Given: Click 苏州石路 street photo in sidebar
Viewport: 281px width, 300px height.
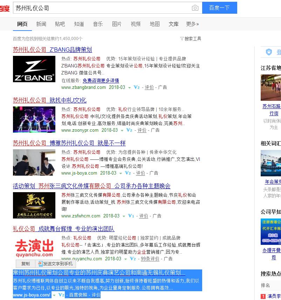Looking at the screenshot, I should (271, 87).
